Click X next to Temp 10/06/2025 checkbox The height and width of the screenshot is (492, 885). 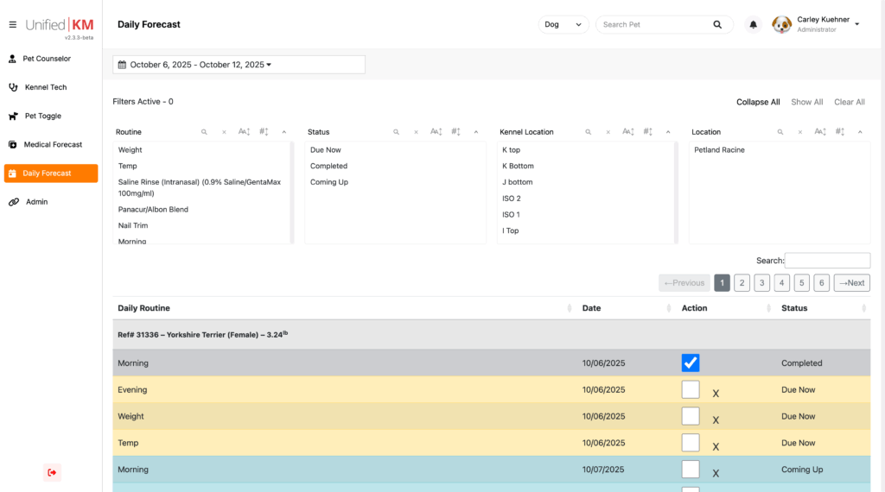coord(716,446)
